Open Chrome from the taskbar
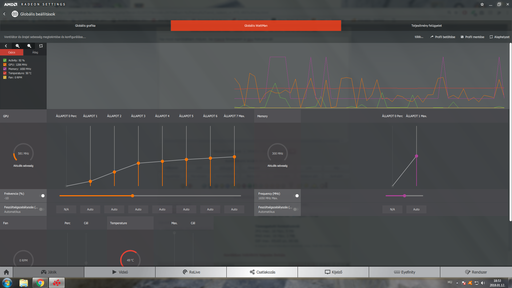 click(40, 283)
